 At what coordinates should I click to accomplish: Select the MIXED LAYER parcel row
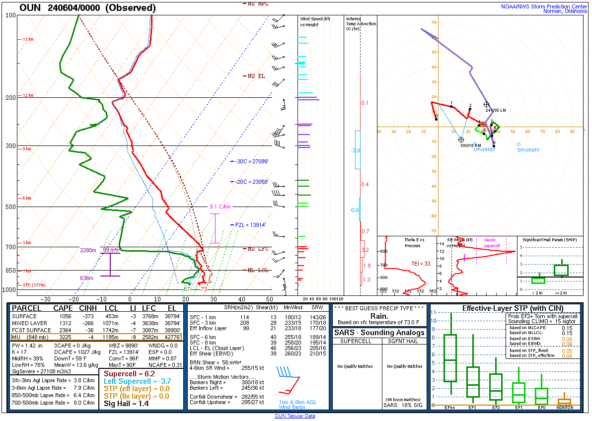[96, 323]
